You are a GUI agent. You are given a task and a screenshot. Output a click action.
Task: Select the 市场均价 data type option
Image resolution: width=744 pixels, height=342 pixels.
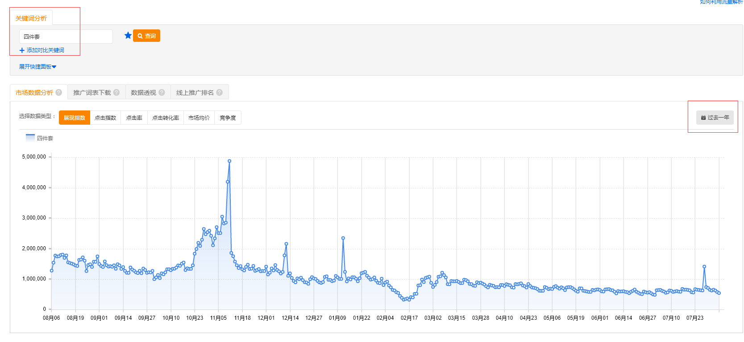click(x=199, y=118)
